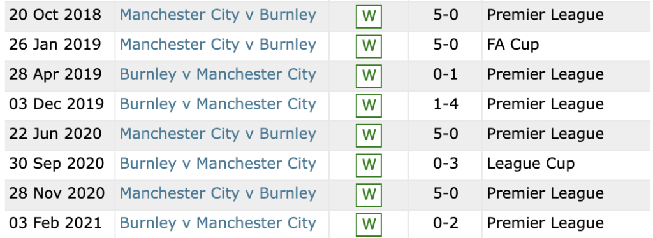The height and width of the screenshot is (238, 653).
Task: Click the W result badge for 28 Nov 2020
Action: pos(369,194)
